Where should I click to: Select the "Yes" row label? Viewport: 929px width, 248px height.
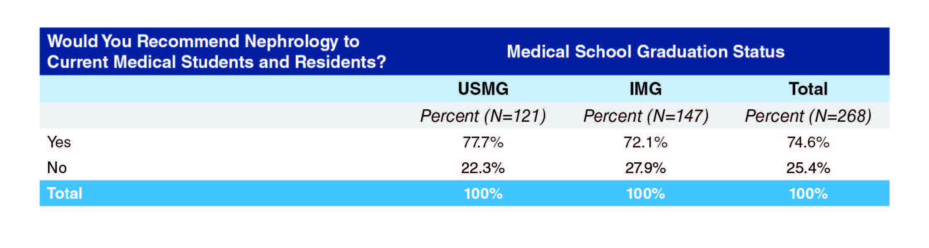pyautogui.click(x=59, y=142)
